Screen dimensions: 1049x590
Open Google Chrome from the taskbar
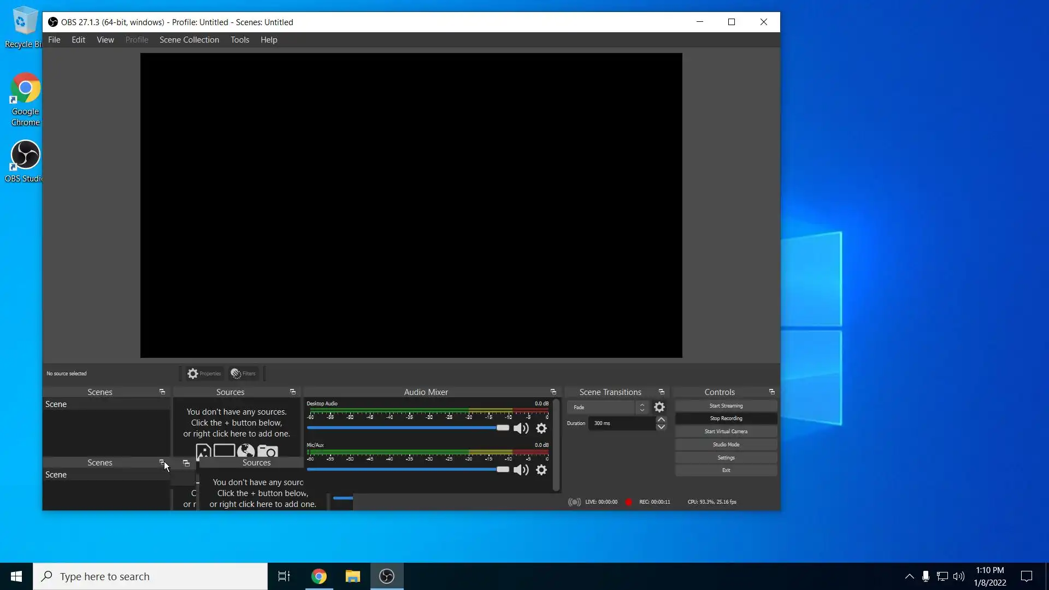[x=319, y=576]
